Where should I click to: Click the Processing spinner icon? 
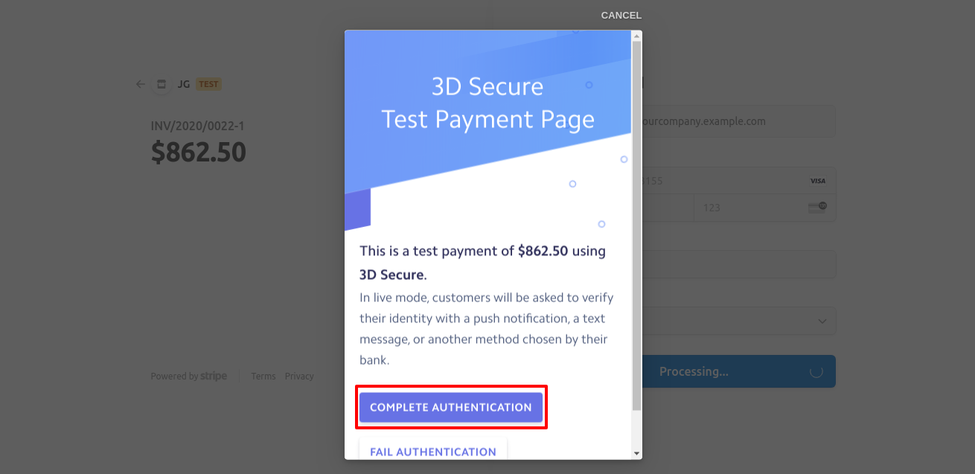(816, 371)
